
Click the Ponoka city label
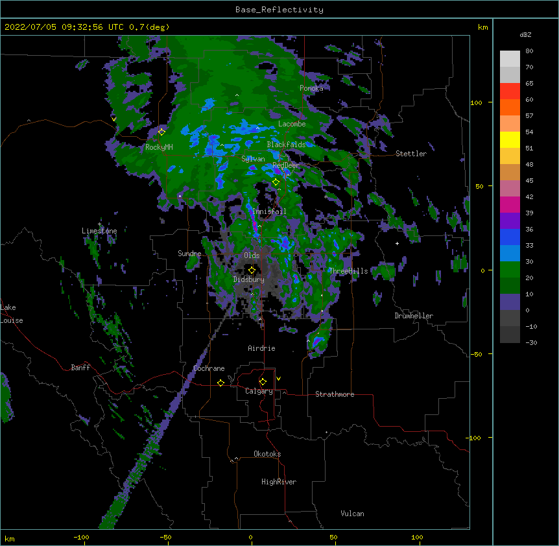pos(311,88)
